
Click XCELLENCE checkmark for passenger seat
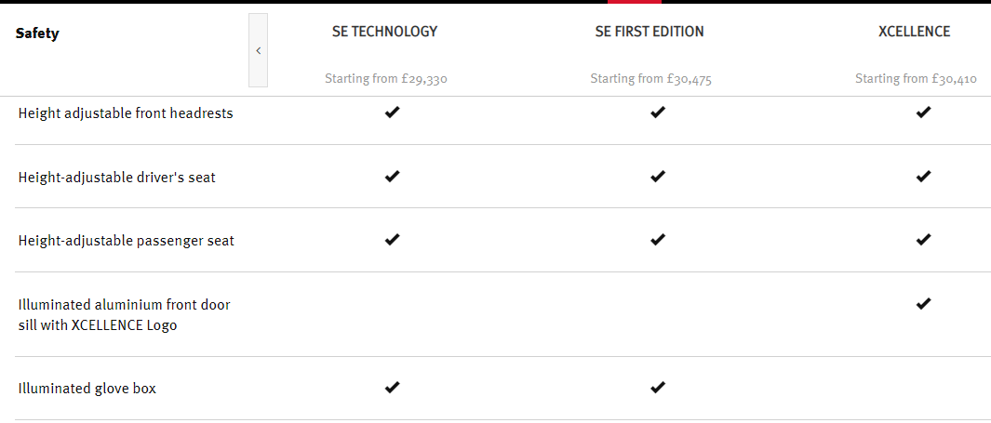(923, 239)
